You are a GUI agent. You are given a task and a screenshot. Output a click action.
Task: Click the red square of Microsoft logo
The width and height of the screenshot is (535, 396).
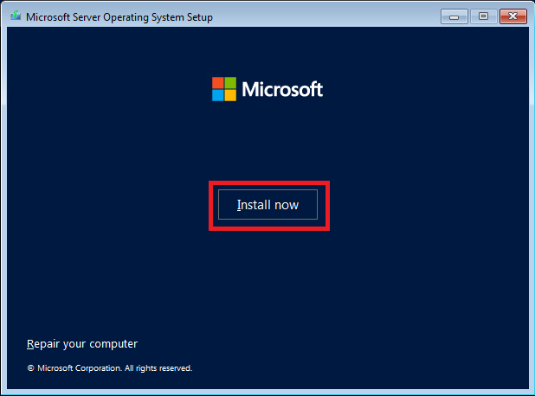pos(218,83)
